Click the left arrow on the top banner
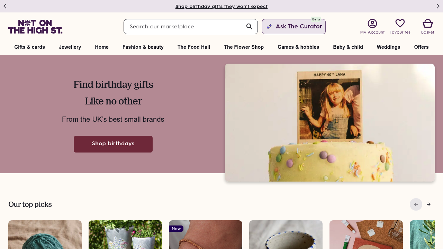 [x=5, y=6]
